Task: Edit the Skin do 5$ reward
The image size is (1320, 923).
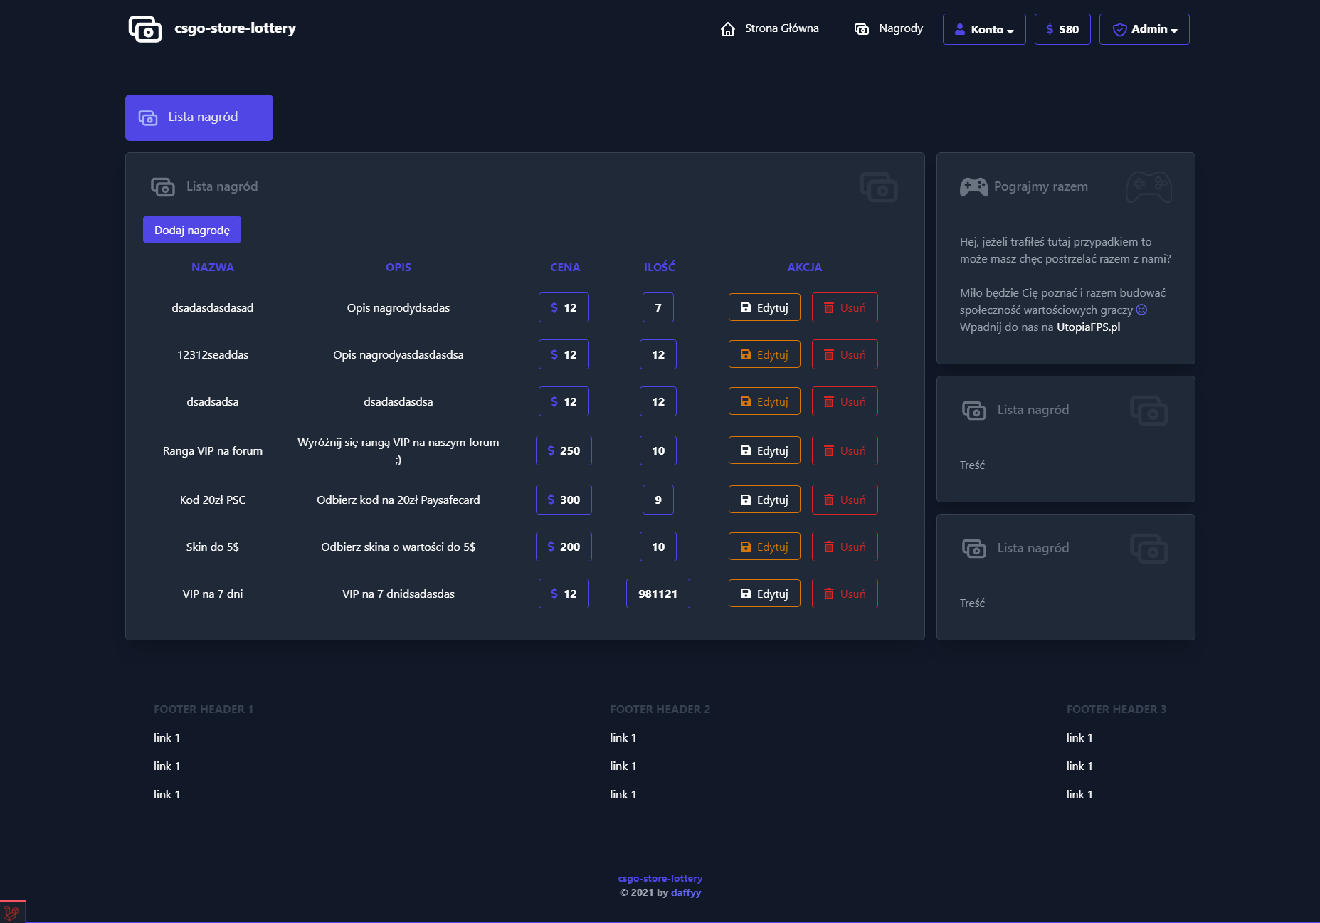Action: 764,547
